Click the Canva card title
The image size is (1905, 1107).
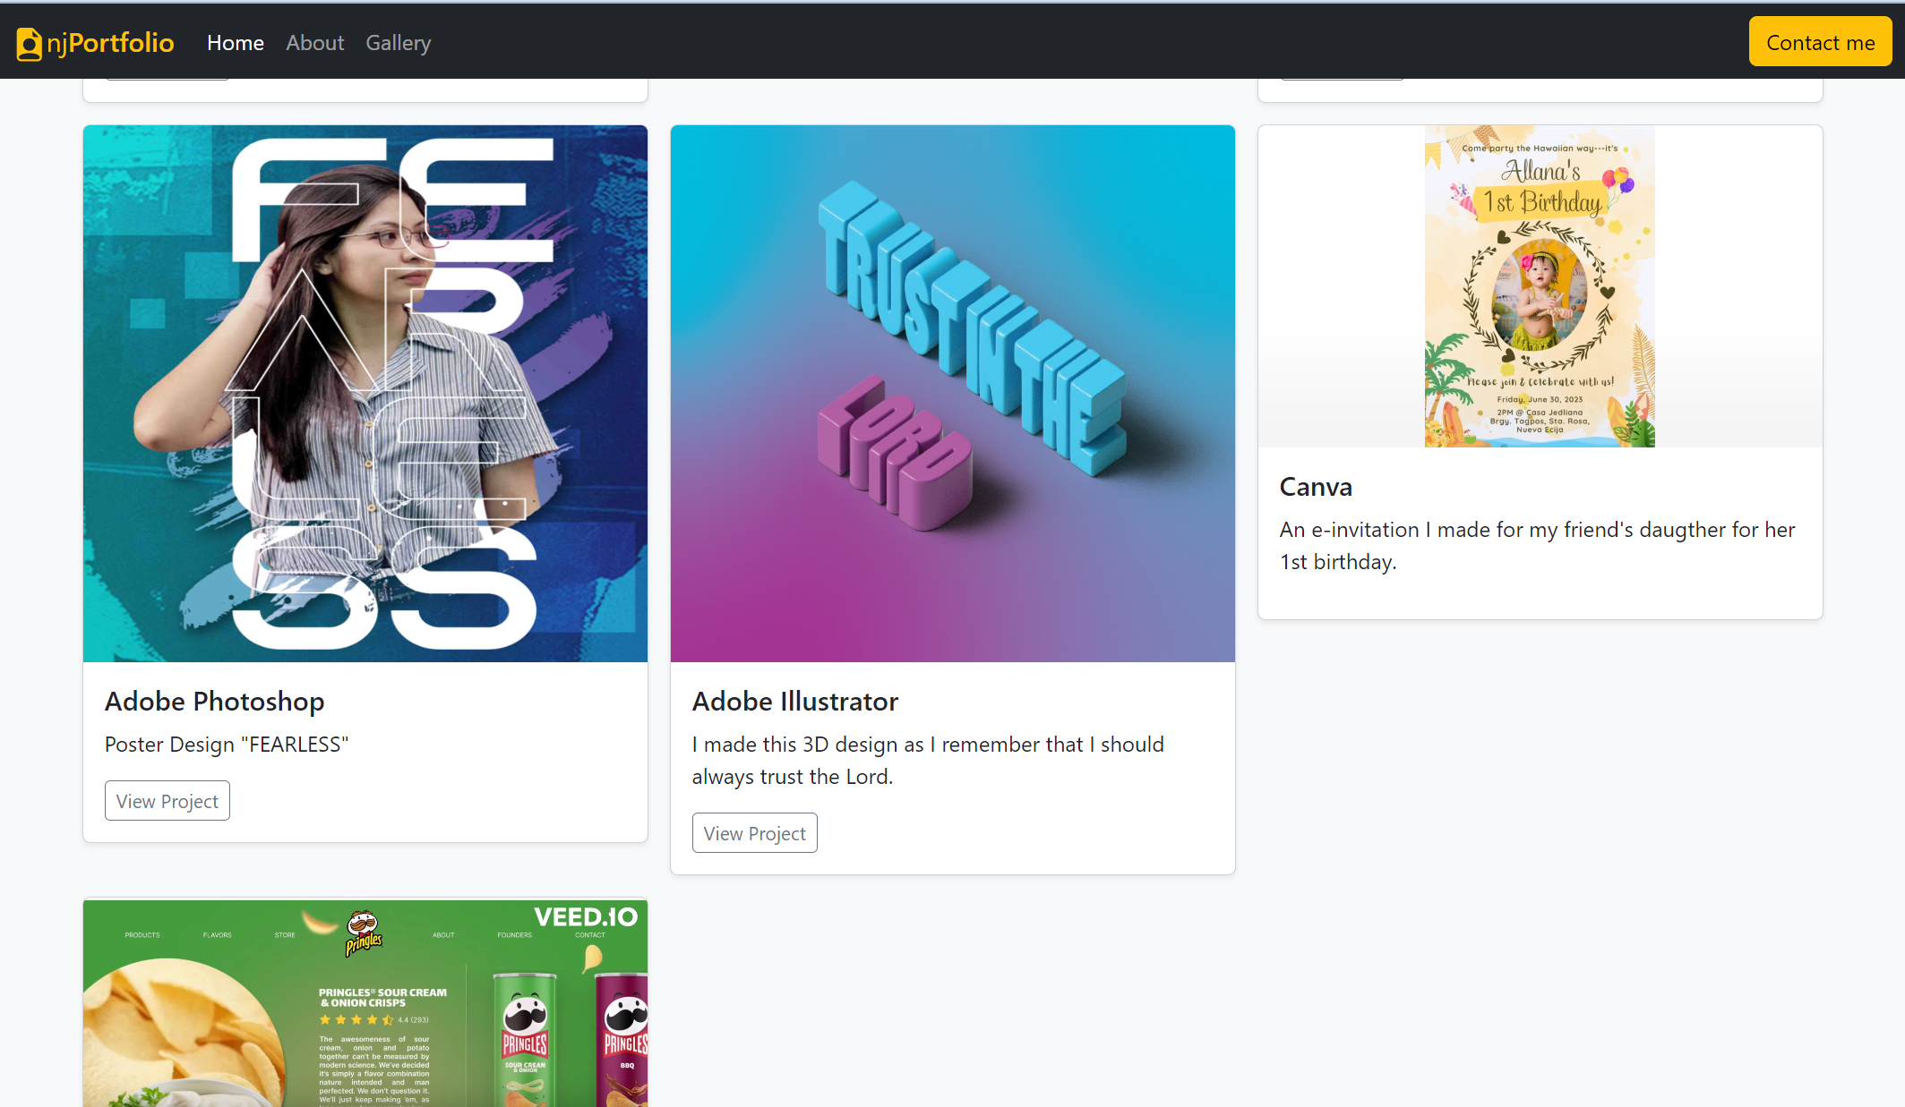1315,487
